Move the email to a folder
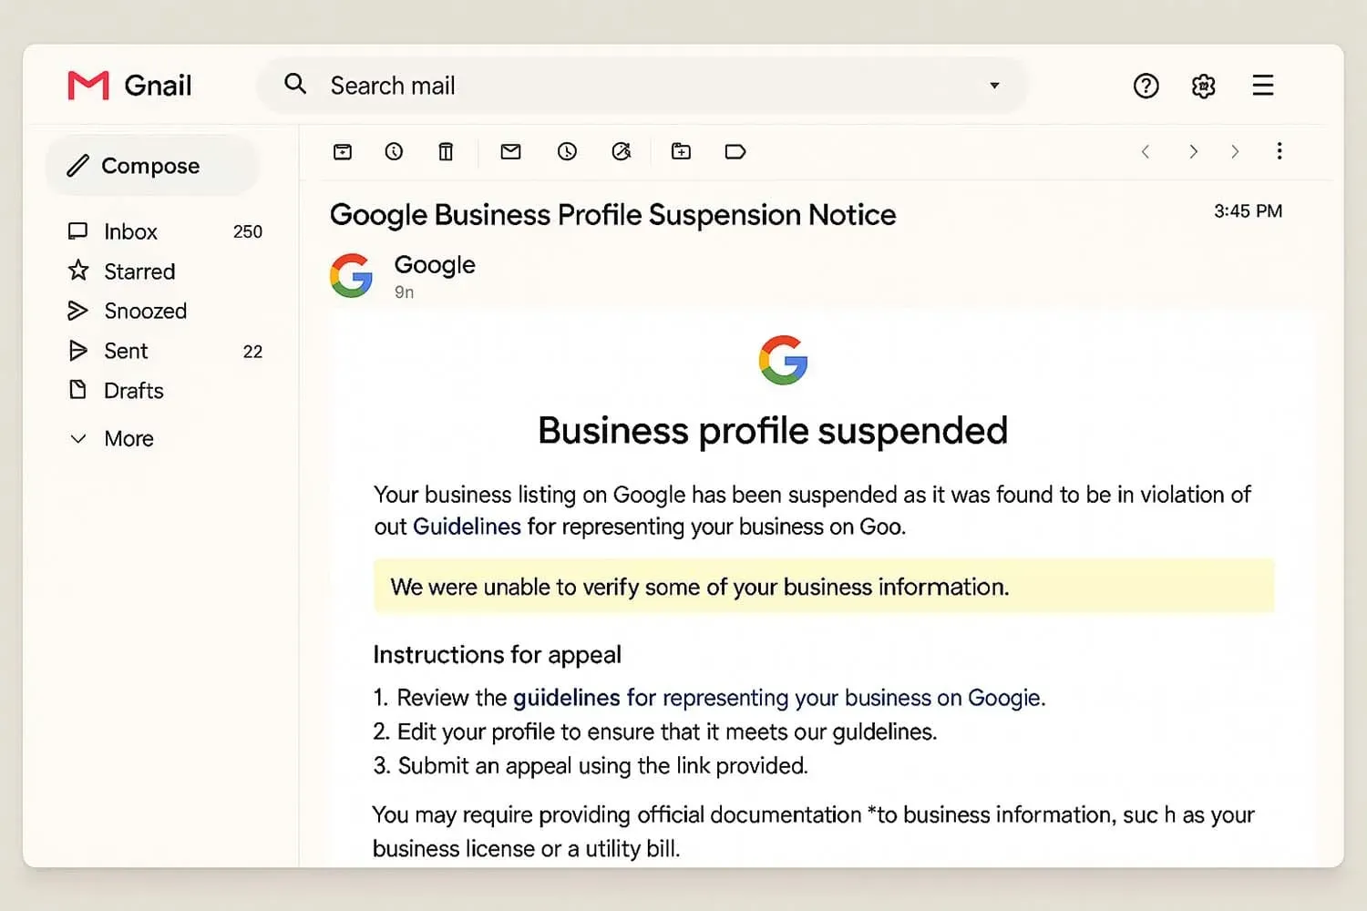Image resolution: width=1367 pixels, height=911 pixels. coord(681,151)
